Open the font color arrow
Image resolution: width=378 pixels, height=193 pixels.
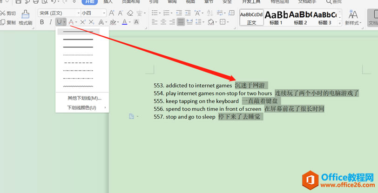(130, 22)
